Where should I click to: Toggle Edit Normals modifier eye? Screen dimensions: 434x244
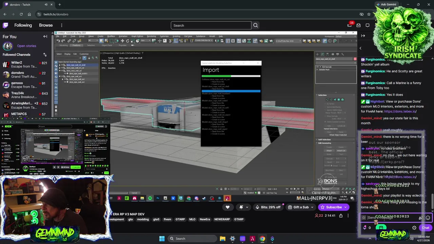317,67
